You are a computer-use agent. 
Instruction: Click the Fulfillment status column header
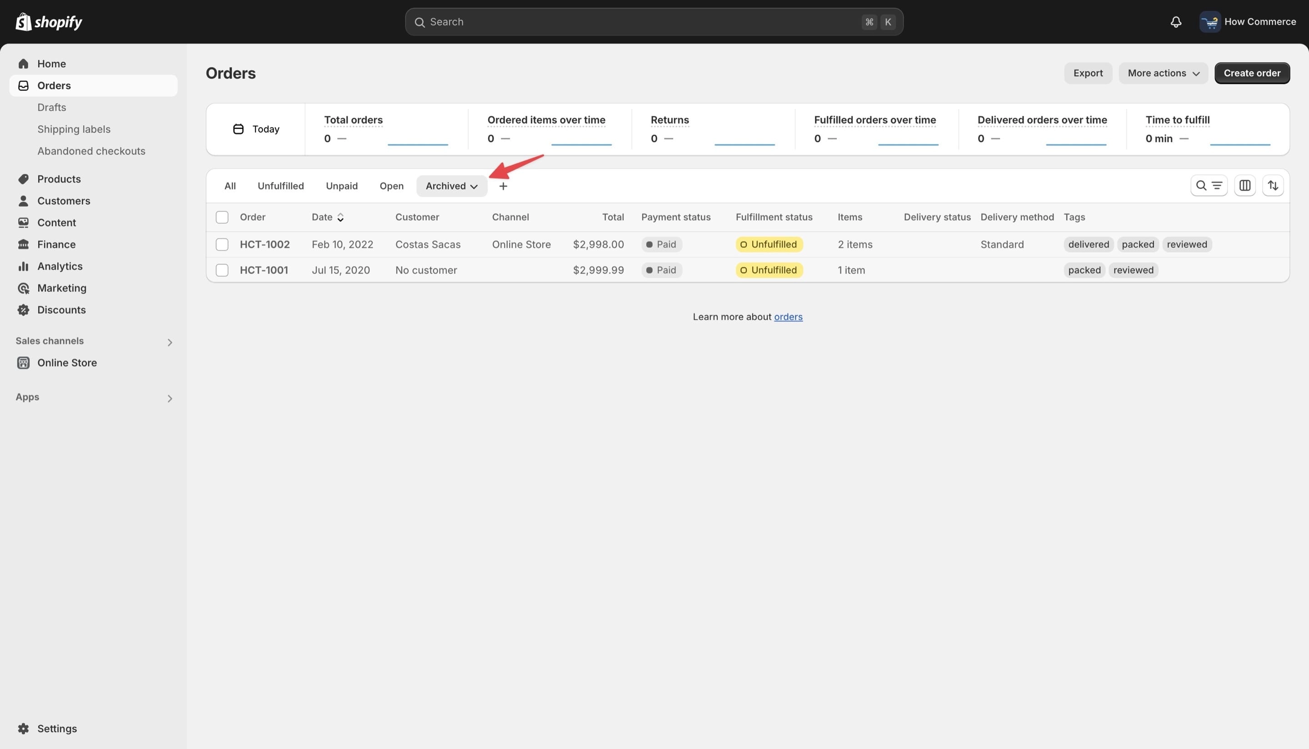coord(774,217)
